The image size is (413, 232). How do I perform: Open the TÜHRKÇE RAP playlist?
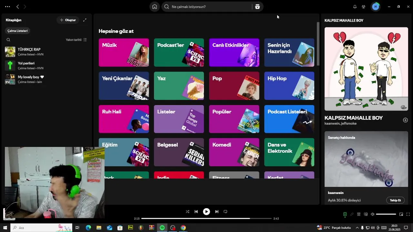point(47,52)
